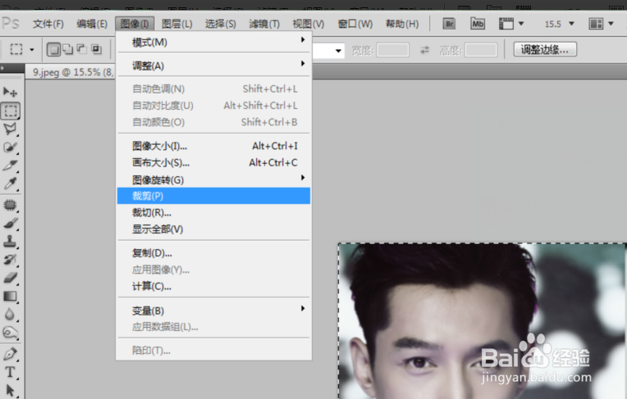
Task: Choose New Selection mode
Action: click(x=54, y=49)
